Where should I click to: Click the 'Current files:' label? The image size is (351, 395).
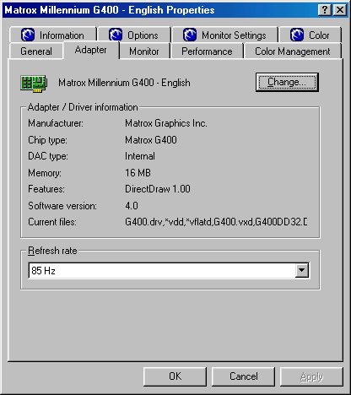pyautogui.click(x=52, y=222)
